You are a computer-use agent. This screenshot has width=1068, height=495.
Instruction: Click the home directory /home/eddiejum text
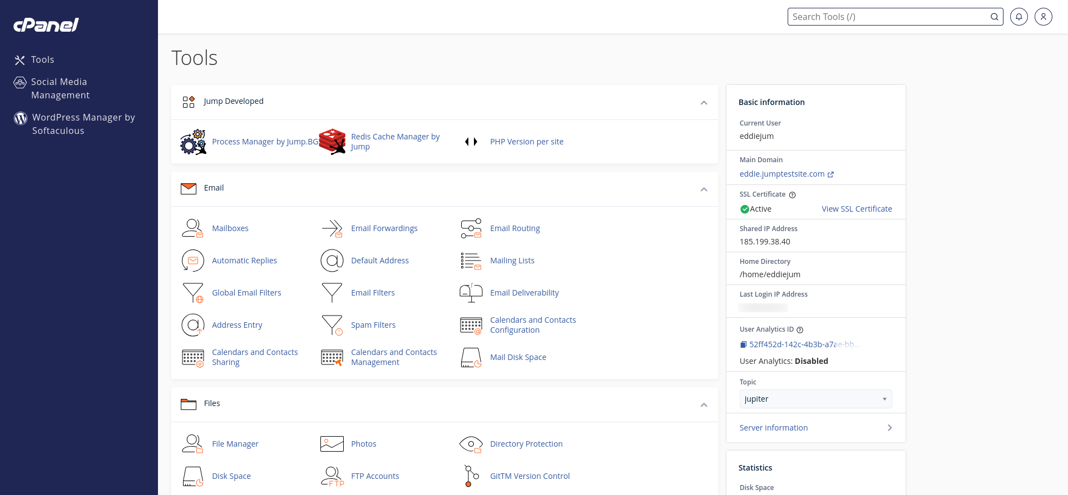pos(770,274)
